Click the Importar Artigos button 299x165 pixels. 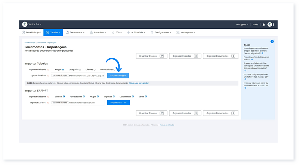coord(118,75)
